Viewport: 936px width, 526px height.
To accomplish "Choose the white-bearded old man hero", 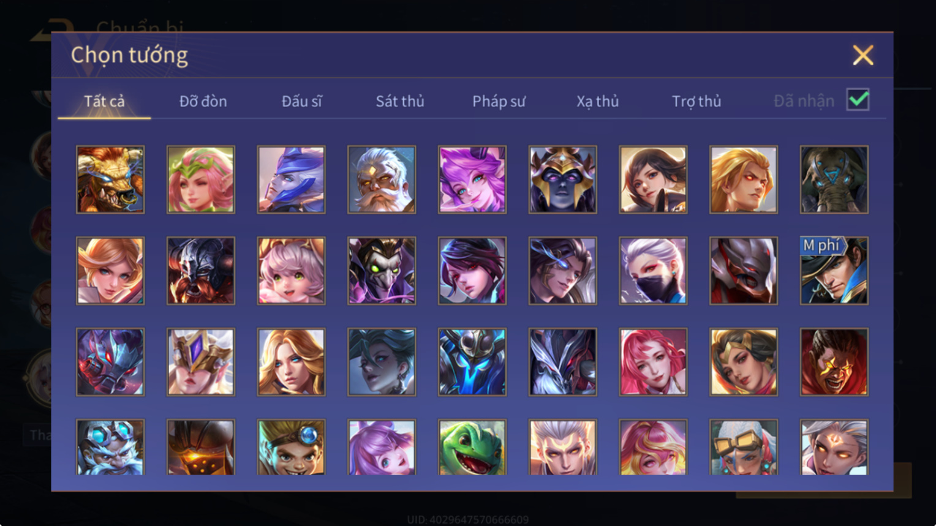I will (x=382, y=179).
